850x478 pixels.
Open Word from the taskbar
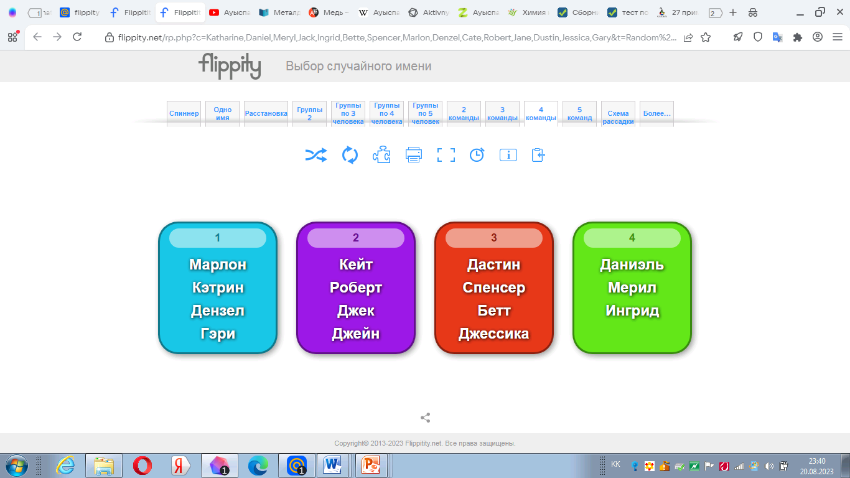[333, 466]
